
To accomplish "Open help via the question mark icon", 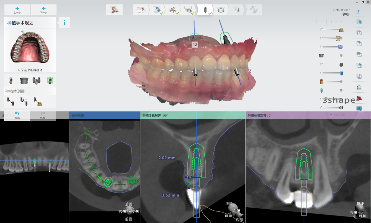I will point(358,12).
